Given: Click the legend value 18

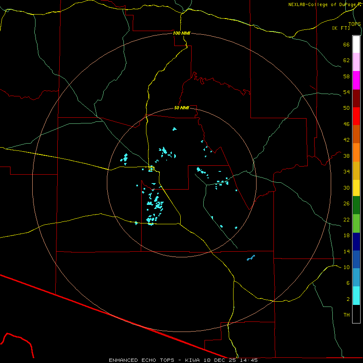Looking at the screenshot, I should 346,236.
